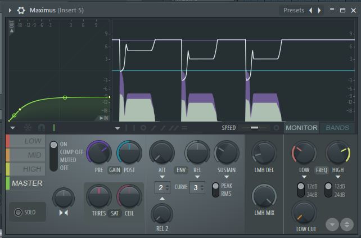Switch to the BANDS tab
This screenshot has height=238, width=361.
(x=337, y=128)
